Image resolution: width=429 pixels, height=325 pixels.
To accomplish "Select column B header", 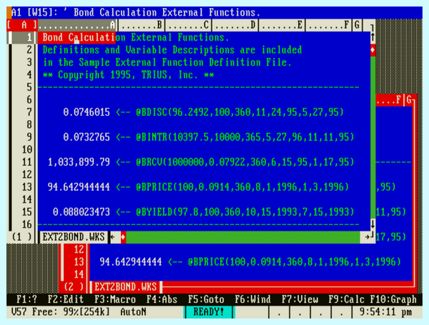I will (x=141, y=25).
